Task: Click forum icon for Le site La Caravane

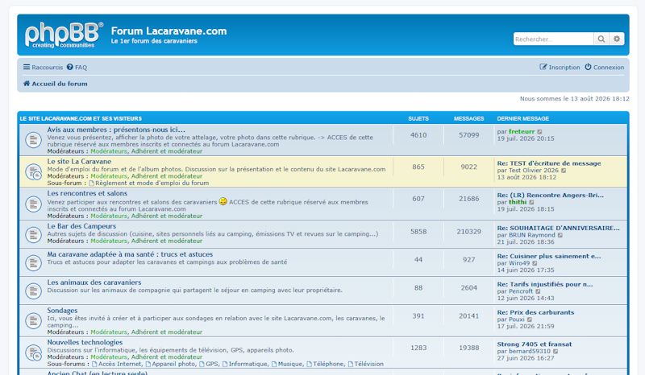Action: (33, 171)
